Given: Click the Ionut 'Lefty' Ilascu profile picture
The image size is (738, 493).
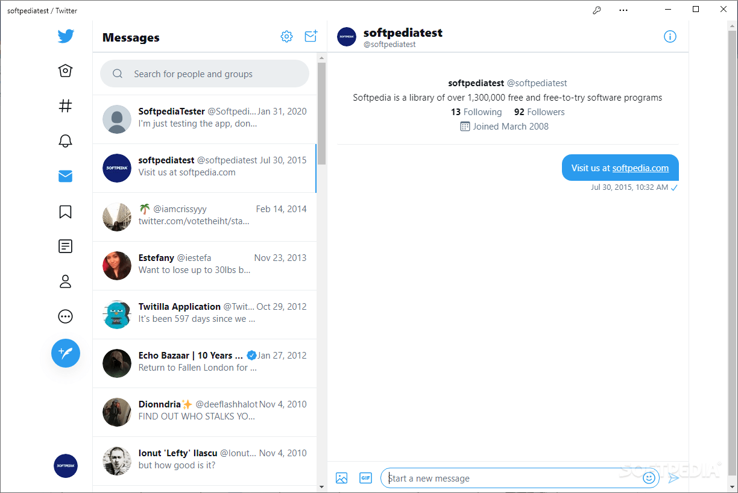Looking at the screenshot, I should pos(117,461).
